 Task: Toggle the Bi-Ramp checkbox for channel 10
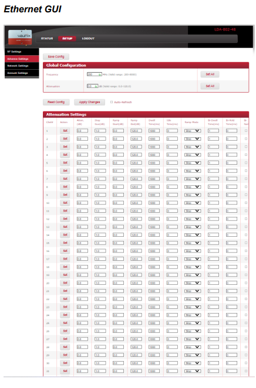click(246, 203)
